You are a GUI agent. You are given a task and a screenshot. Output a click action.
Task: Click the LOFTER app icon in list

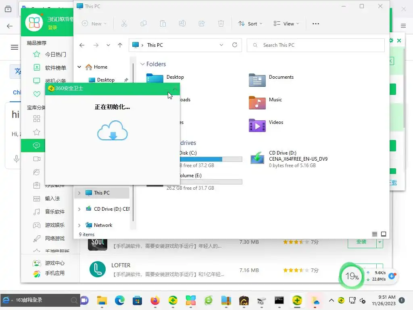click(98, 269)
